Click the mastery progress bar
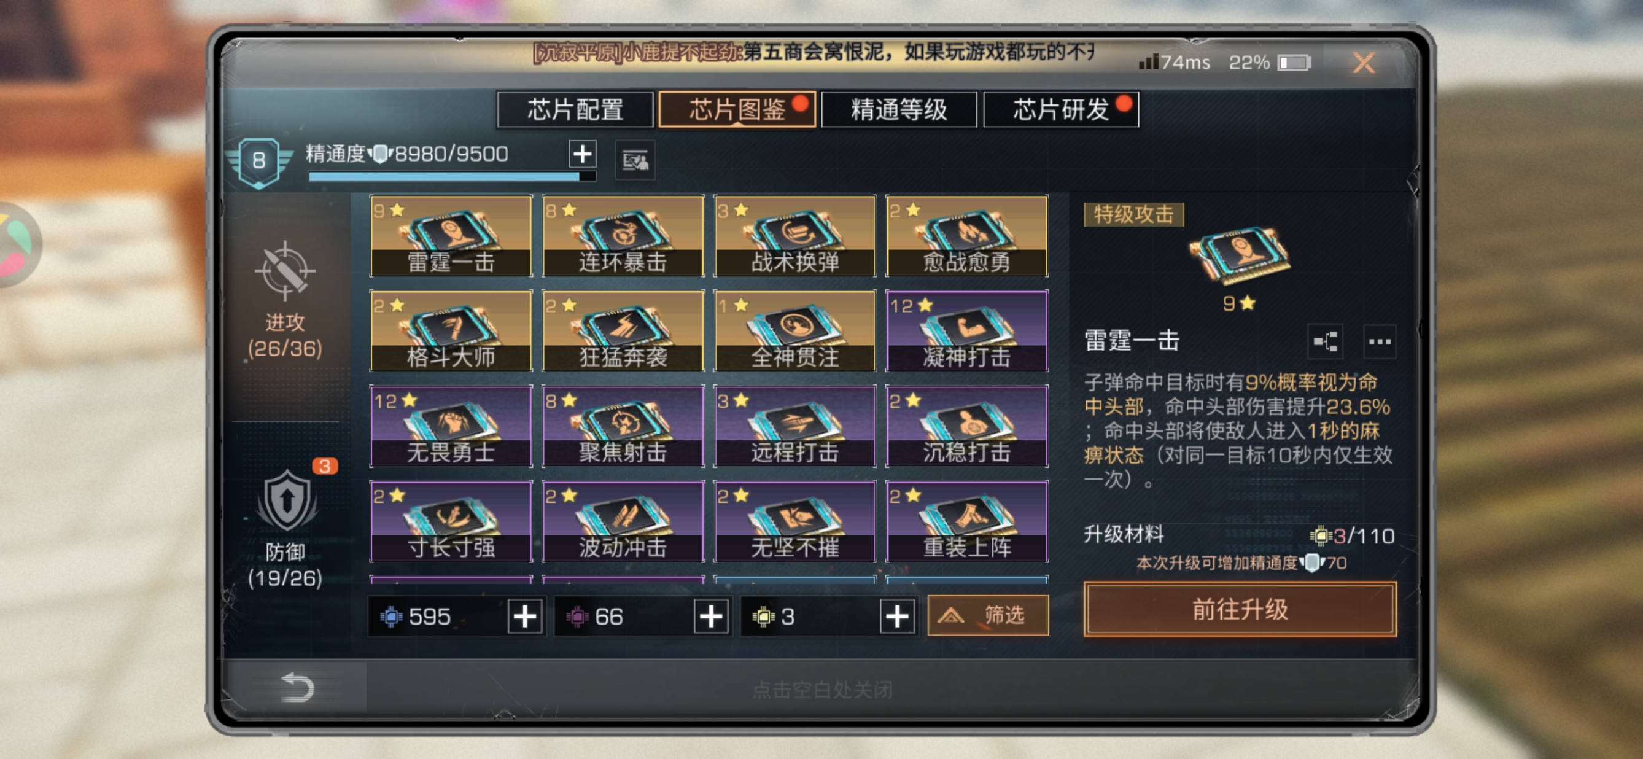Screen dimensions: 1643x759 (451, 176)
